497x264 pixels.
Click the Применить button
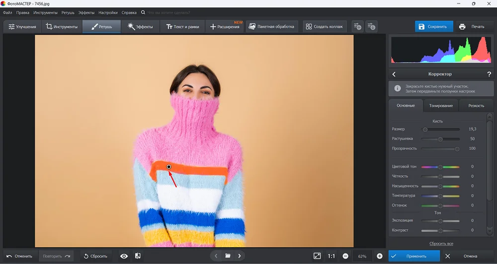pos(414,256)
